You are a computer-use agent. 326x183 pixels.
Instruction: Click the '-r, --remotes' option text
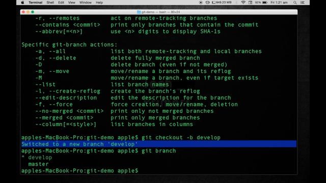point(57,18)
